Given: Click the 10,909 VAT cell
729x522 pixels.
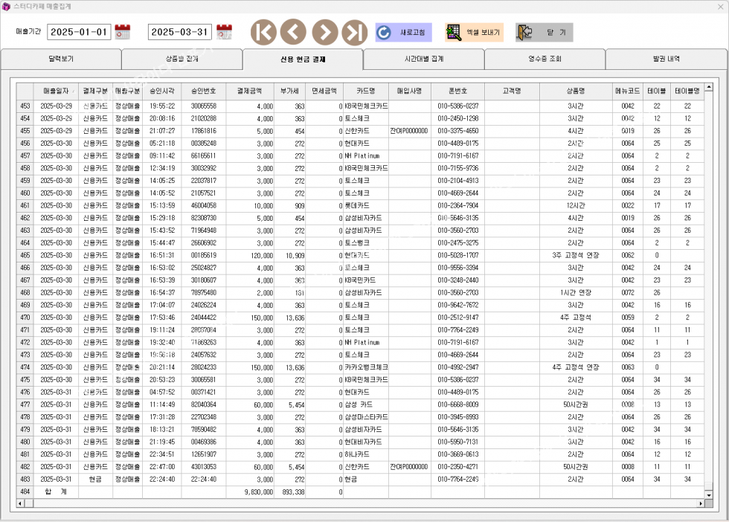Looking at the screenshot, I should click(289, 255).
